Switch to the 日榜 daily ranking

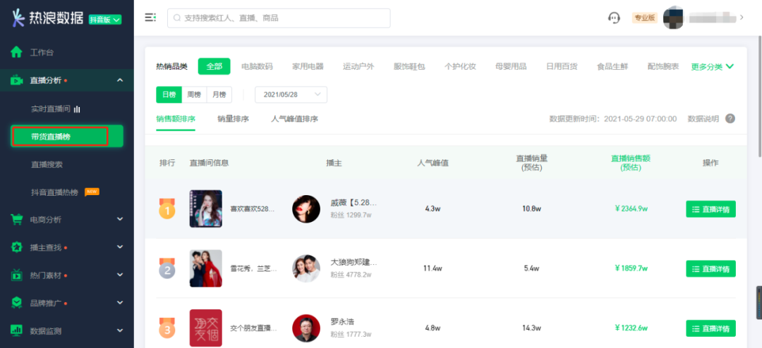point(169,94)
